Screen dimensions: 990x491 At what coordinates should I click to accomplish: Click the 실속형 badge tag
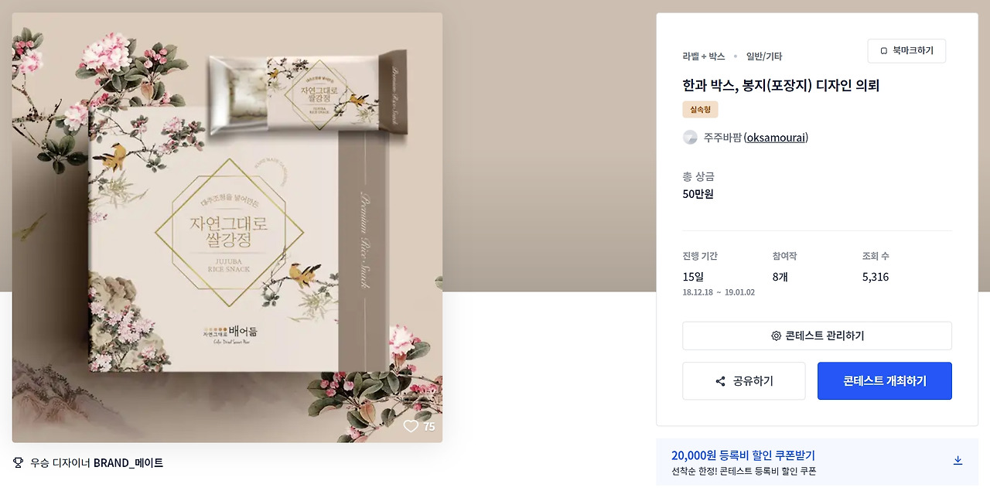click(x=700, y=110)
